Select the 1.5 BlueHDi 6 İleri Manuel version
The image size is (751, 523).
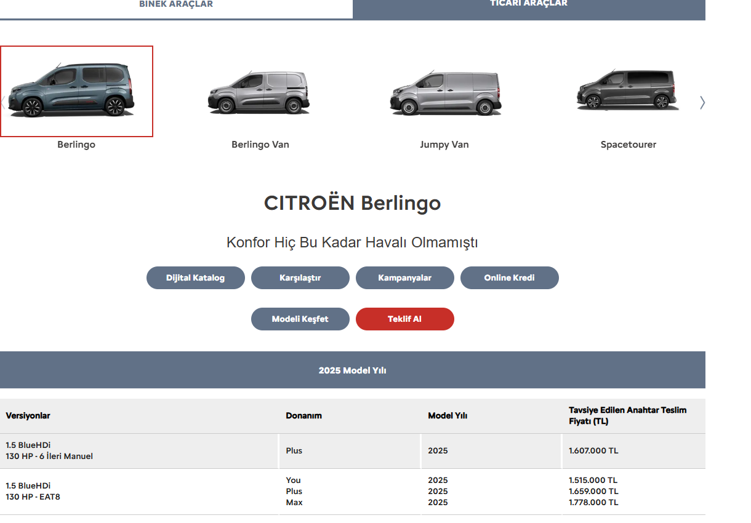tap(49, 451)
